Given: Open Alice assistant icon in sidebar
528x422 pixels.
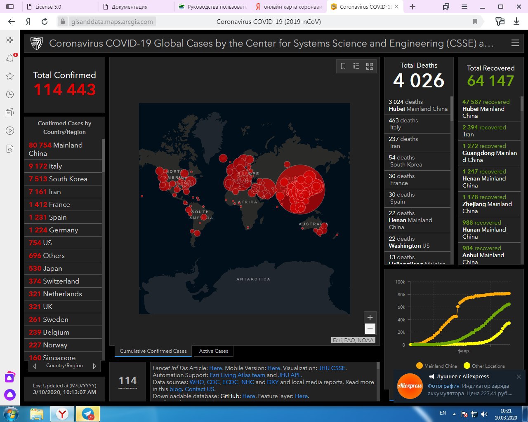Looking at the screenshot, I should (x=10, y=395).
